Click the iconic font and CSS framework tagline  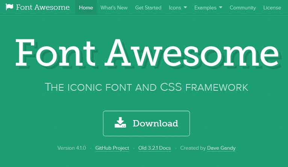[x=146, y=87]
